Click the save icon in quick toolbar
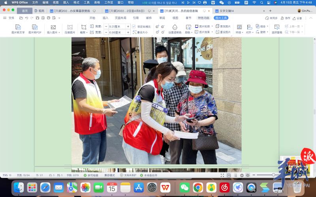Image resolution: width=316 pixels, height=197 pixels. [38, 18]
